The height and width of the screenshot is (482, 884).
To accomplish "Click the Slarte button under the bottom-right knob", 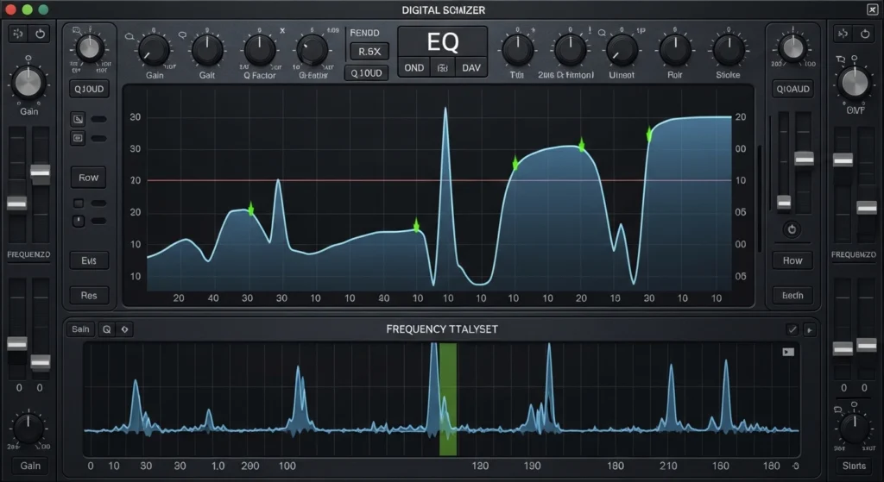I will 854,466.
